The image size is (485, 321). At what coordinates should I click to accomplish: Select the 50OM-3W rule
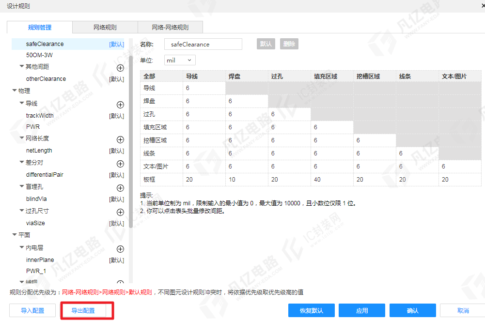click(40, 55)
